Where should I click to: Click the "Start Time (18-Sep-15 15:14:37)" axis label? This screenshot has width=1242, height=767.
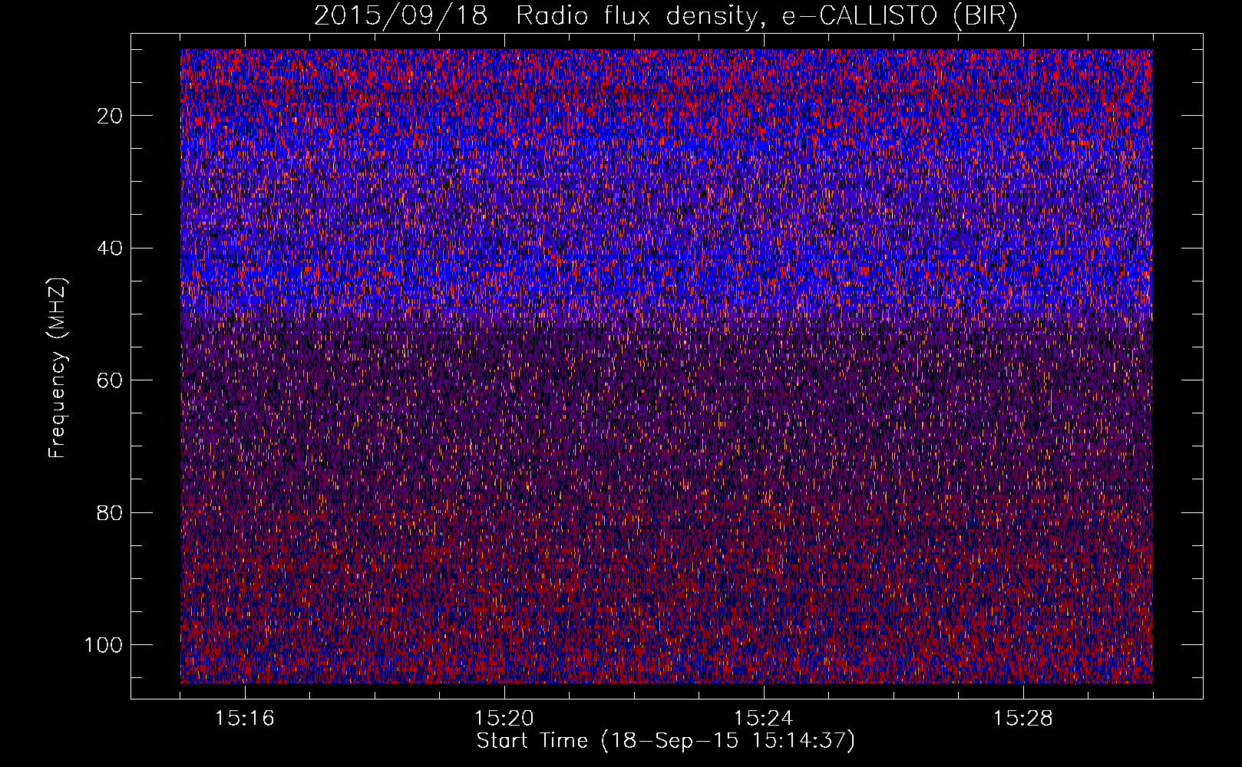pos(666,741)
